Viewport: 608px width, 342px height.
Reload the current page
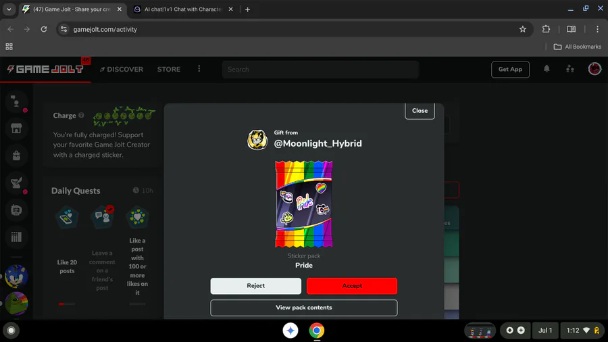(x=44, y=30)
